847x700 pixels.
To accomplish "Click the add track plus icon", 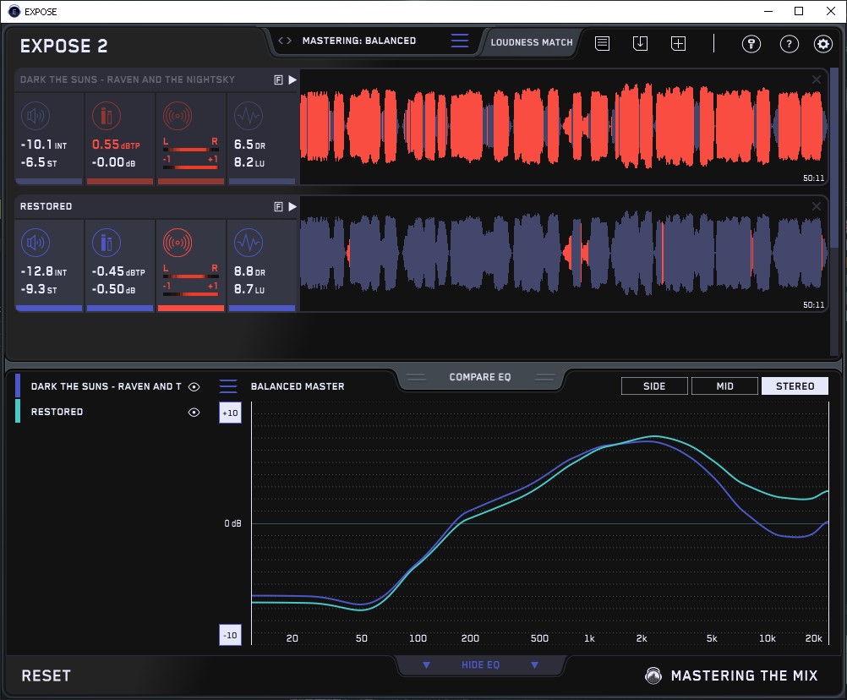I will (678, 43).
